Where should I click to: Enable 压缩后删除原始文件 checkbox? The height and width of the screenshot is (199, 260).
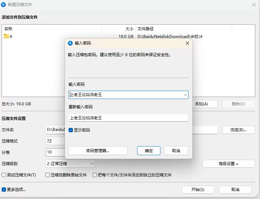coord(48,175)
